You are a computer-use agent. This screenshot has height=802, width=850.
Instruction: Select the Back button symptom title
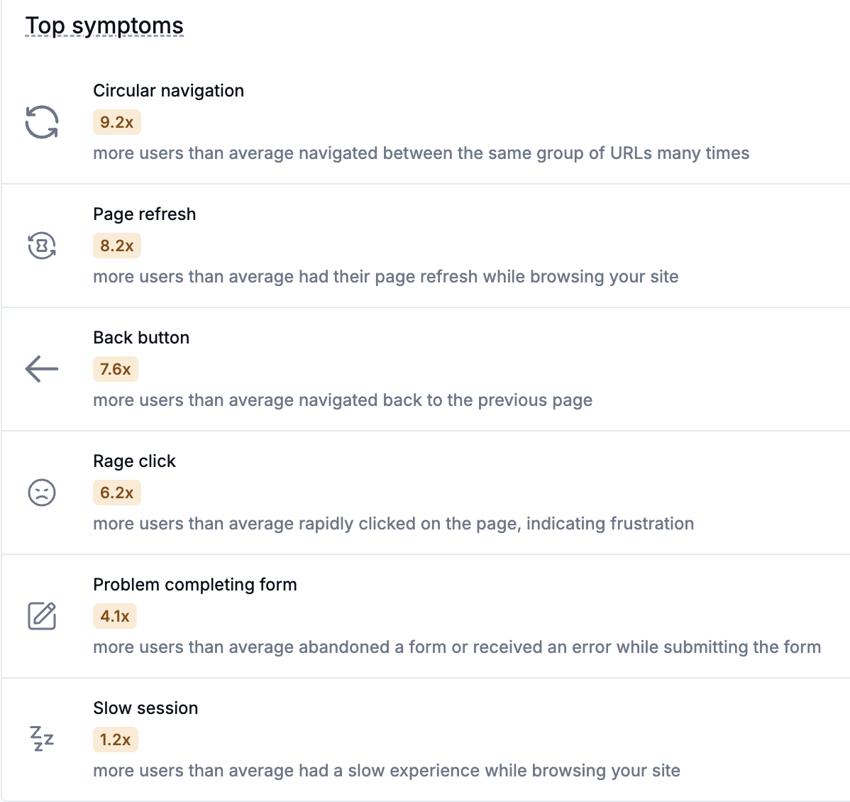141,338
